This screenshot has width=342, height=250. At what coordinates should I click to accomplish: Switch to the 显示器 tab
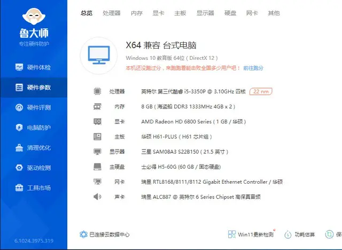pyautogui.click(x=205, y=13)
